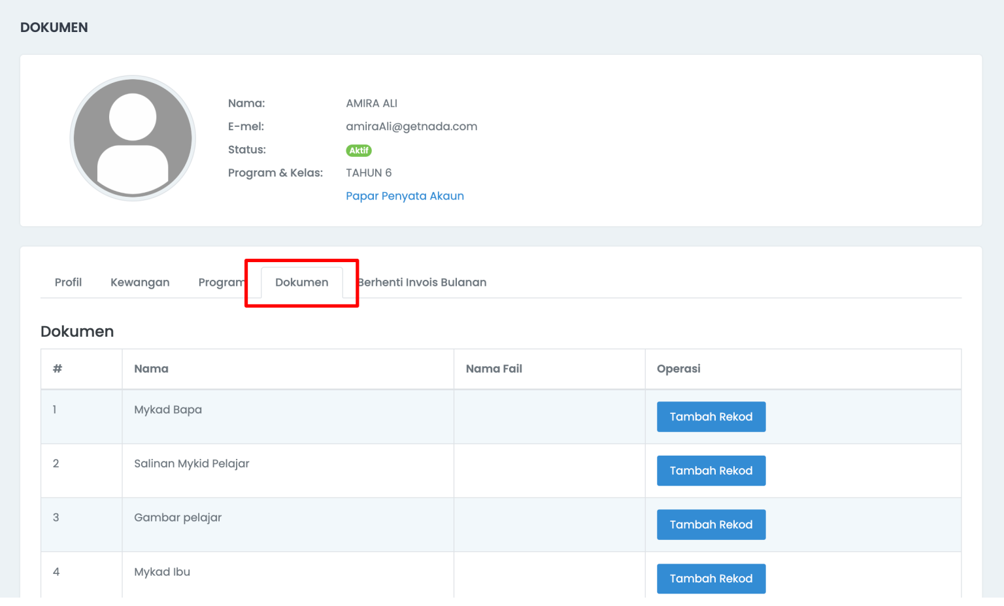Add record for Salinan Mykid Pelajar
The image size is (1004, 606).
[711, 471]
